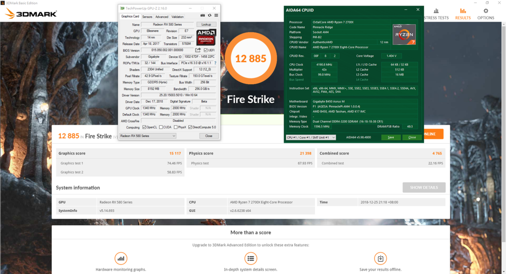Click the in-depth system details list icon

pos(251,258)
